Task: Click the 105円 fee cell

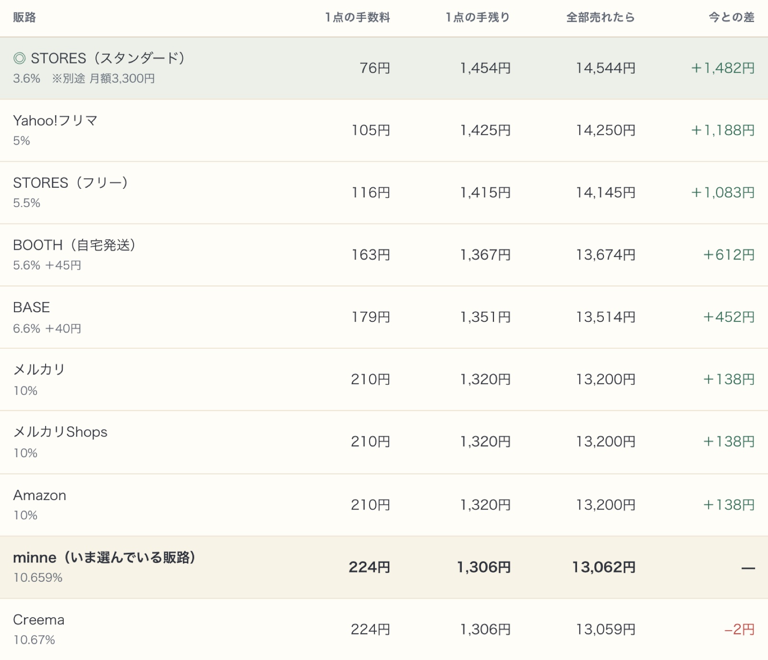Action: coord(371,130)
